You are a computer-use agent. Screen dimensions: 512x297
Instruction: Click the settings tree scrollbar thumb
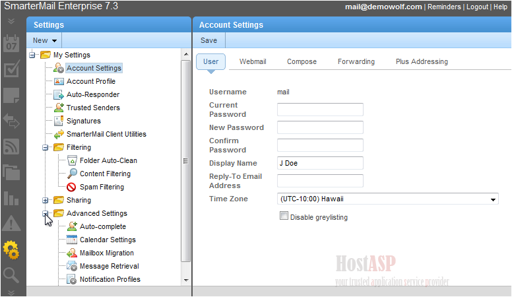point(186,161)
